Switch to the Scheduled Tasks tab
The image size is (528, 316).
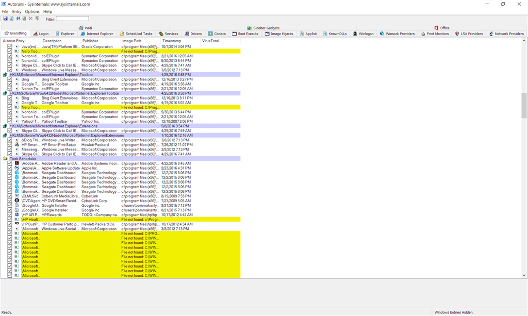tap(136, 34)
